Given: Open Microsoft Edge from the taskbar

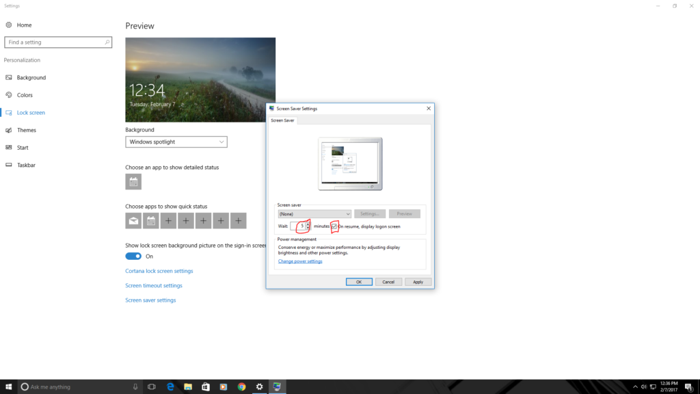Looking at the screenshot, I should [170, 386].
